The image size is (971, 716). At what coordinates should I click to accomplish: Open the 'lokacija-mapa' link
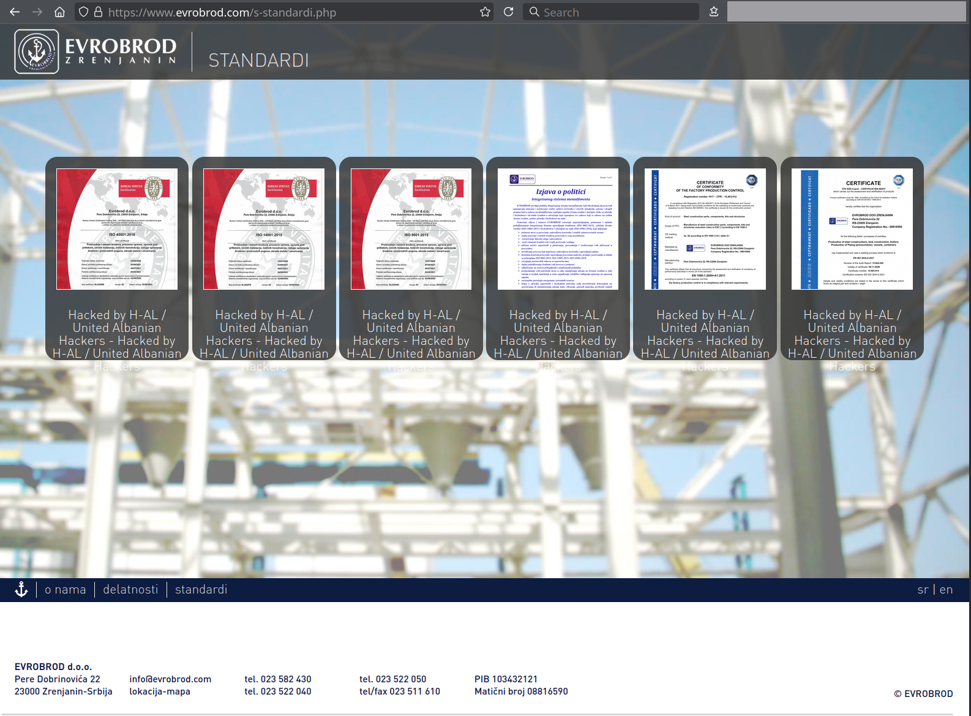(160, 692)
